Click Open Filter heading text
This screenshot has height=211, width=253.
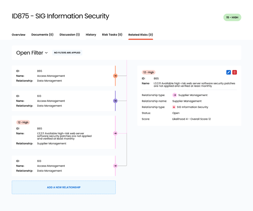pyautogui.click(x=30, y=53)
